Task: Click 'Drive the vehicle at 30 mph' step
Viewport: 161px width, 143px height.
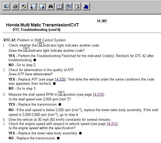Action: (x=60, y=120)
